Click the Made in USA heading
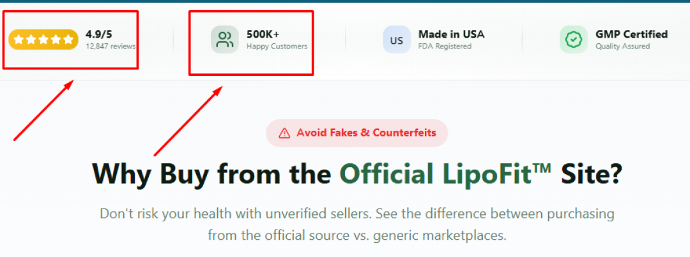The image size is (690, 257). [451, 34]
